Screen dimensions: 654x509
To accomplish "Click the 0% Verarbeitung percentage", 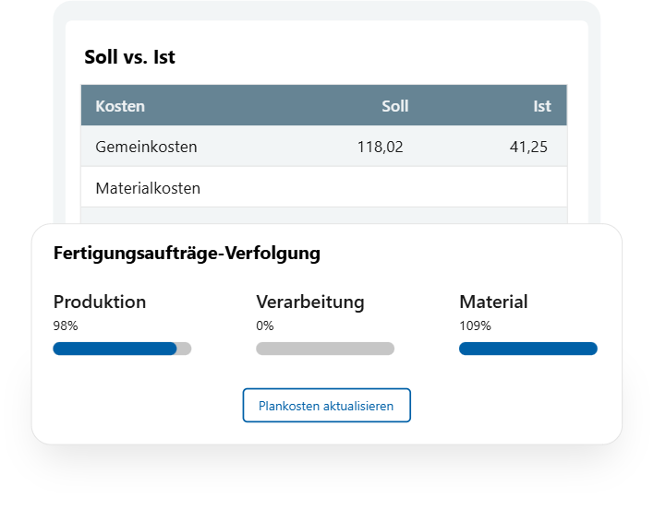I will point(265,326).
